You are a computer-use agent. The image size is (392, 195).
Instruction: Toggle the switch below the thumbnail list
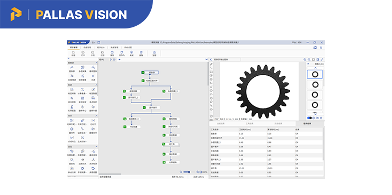click(x=310, y=118)
